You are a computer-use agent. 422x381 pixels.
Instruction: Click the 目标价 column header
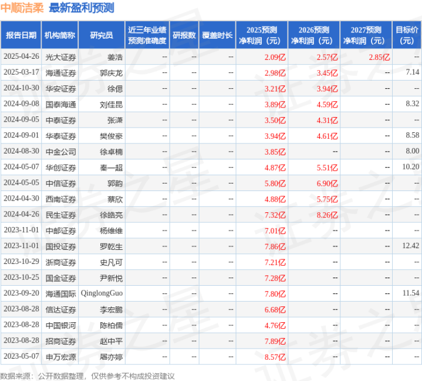tap(407, 35)
